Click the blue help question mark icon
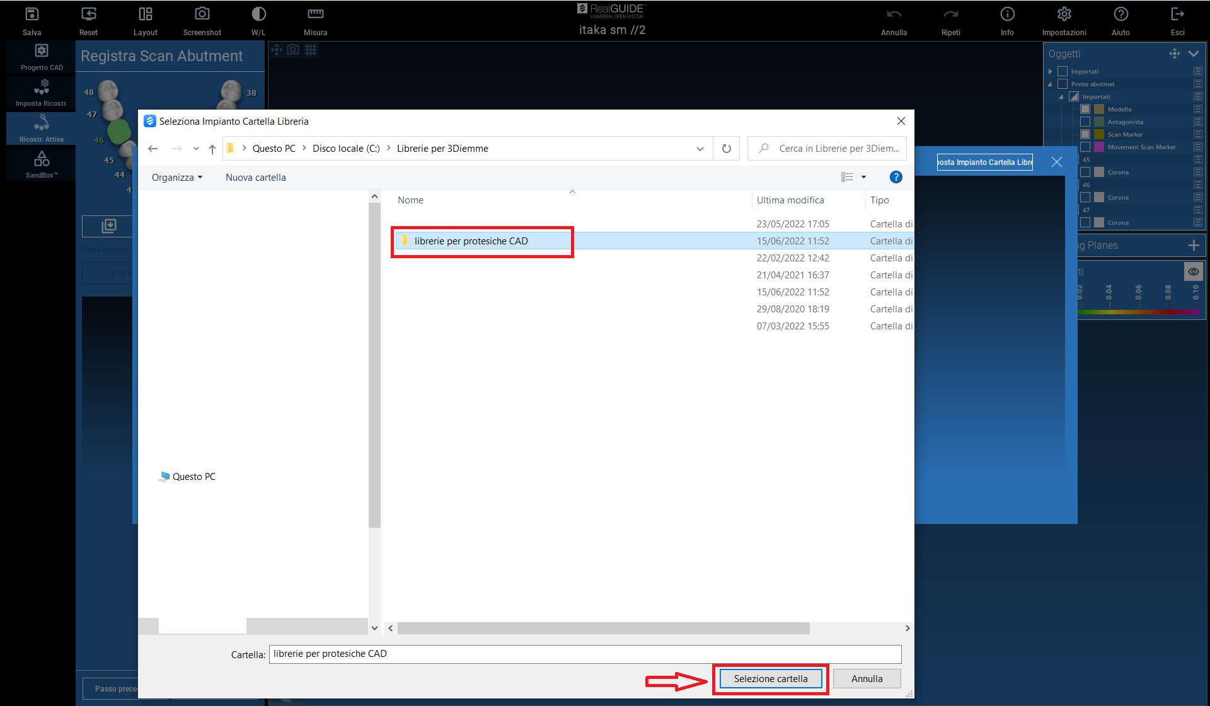The height and width of the screenshot is (706, 1210). [x=896, y=178]
